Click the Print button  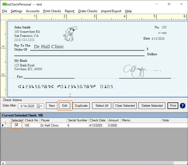tap(173, 106)
